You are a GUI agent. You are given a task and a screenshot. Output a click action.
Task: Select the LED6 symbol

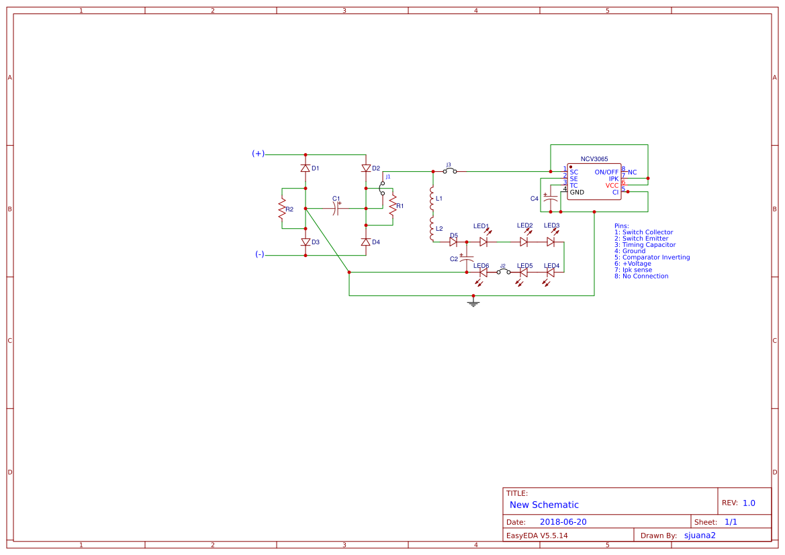(x=481, y=271)
